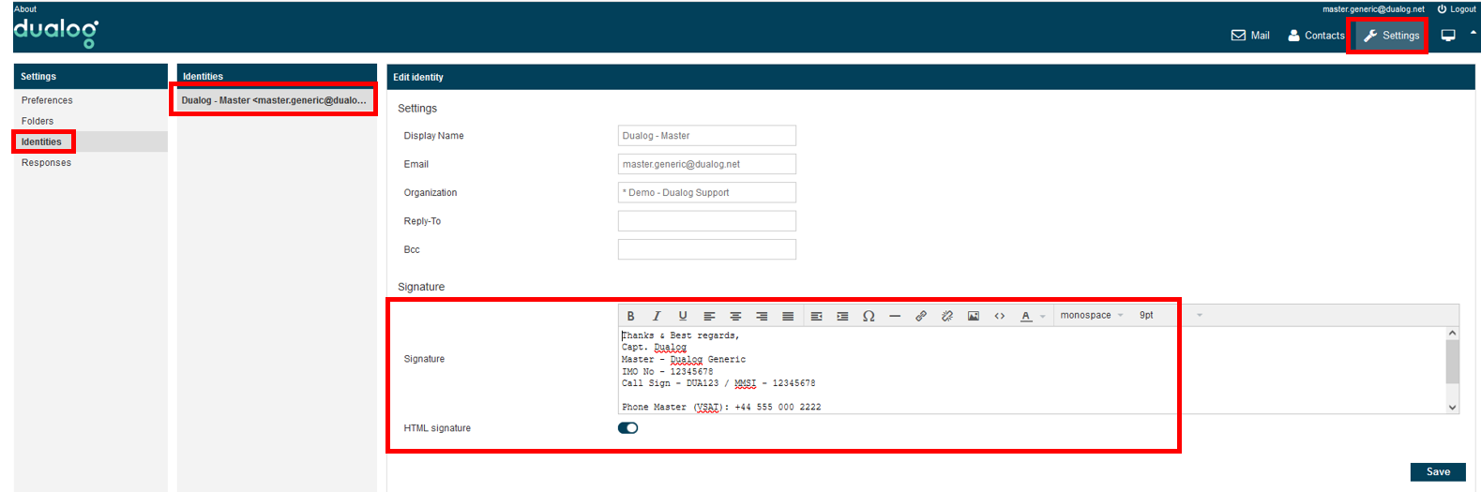Align signature text left
1481x492 pixels.
coord(709,316)
